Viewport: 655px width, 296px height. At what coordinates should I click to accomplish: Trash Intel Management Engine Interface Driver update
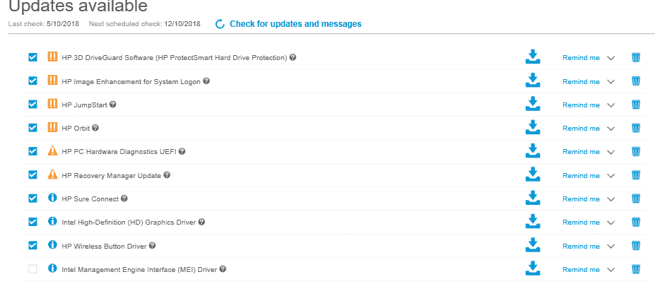click(636, 269)
